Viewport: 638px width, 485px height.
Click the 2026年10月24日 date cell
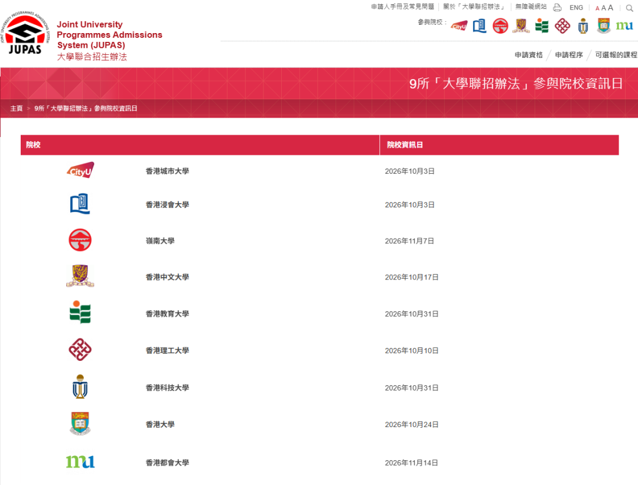[x=411, y=424]
